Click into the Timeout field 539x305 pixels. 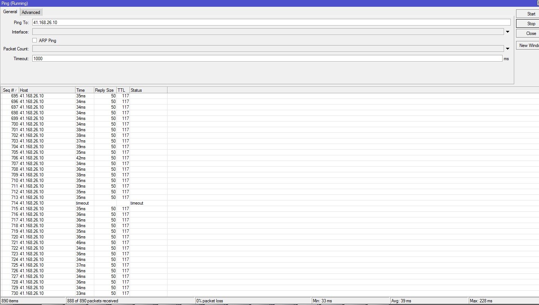coord(267,58)
